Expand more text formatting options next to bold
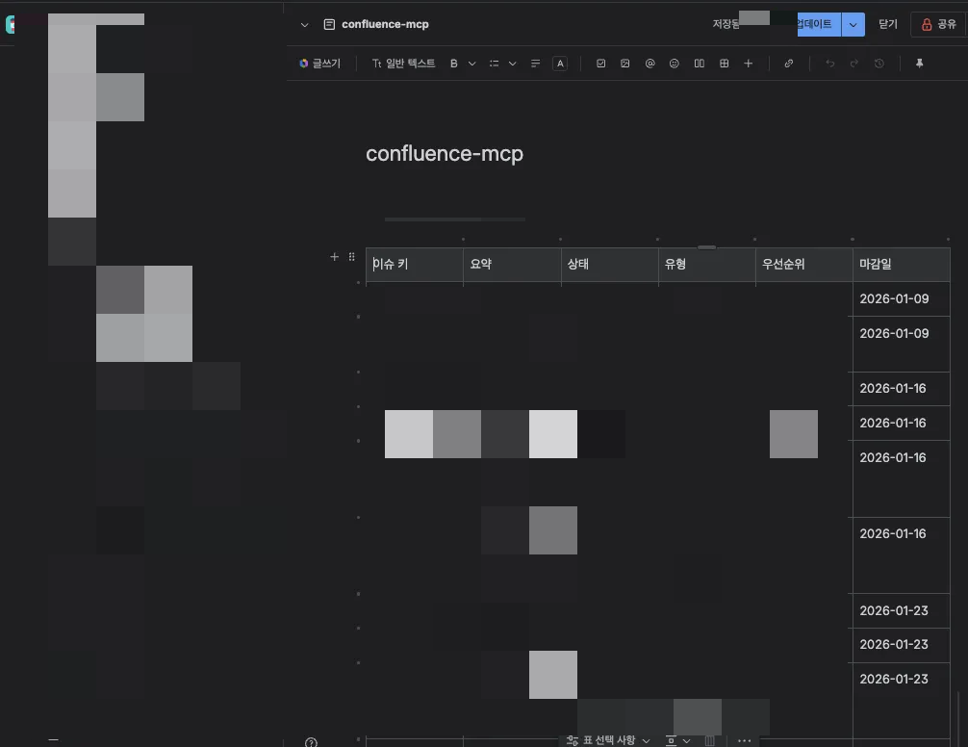The image size is (968, 747). coord(471,64)
